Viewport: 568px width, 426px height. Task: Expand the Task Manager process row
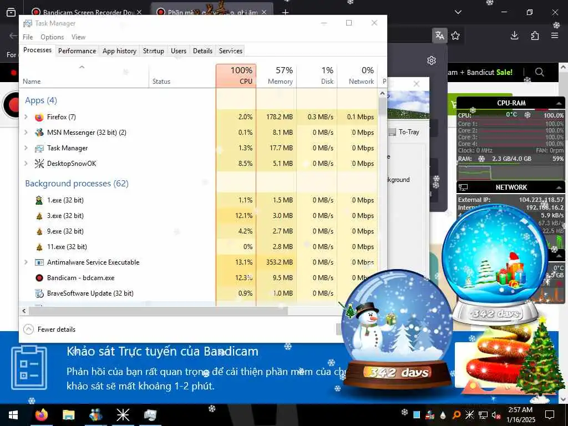coord(26,148)
